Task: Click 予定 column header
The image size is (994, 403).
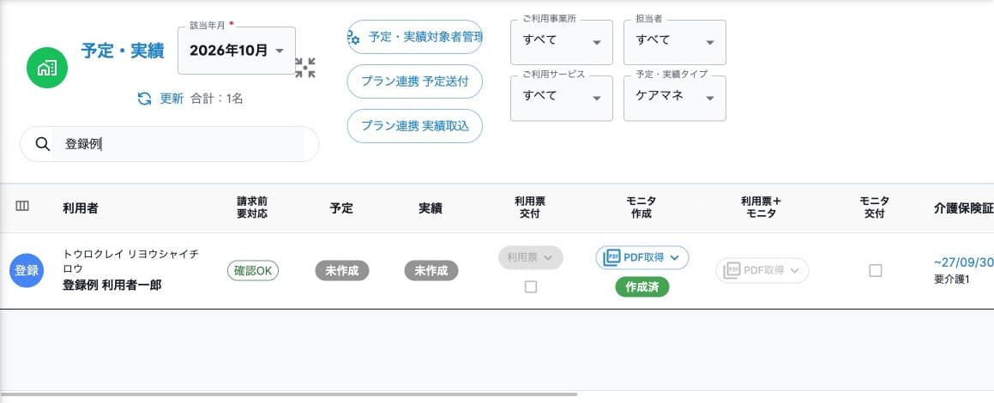Action: coord(341,208)
